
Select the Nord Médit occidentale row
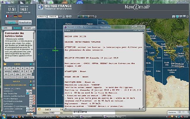click(19, 101)
